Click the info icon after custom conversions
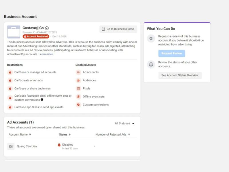This screenshot has height=172, width=229. [42, 100]
